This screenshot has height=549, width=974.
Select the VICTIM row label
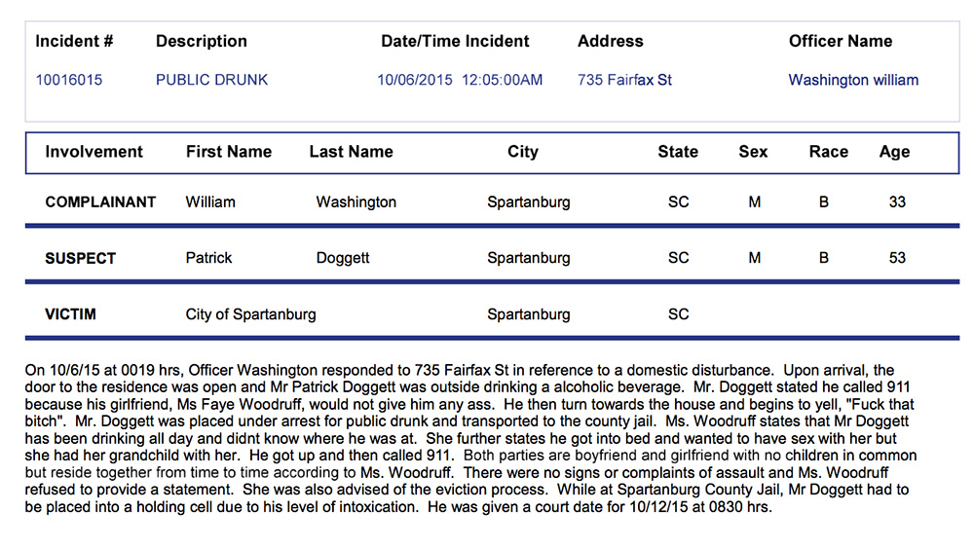pos(70,314)
